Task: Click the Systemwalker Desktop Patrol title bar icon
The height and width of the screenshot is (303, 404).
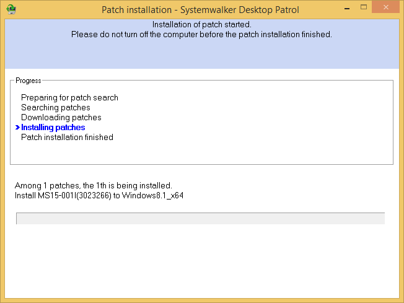Action: 11,9
